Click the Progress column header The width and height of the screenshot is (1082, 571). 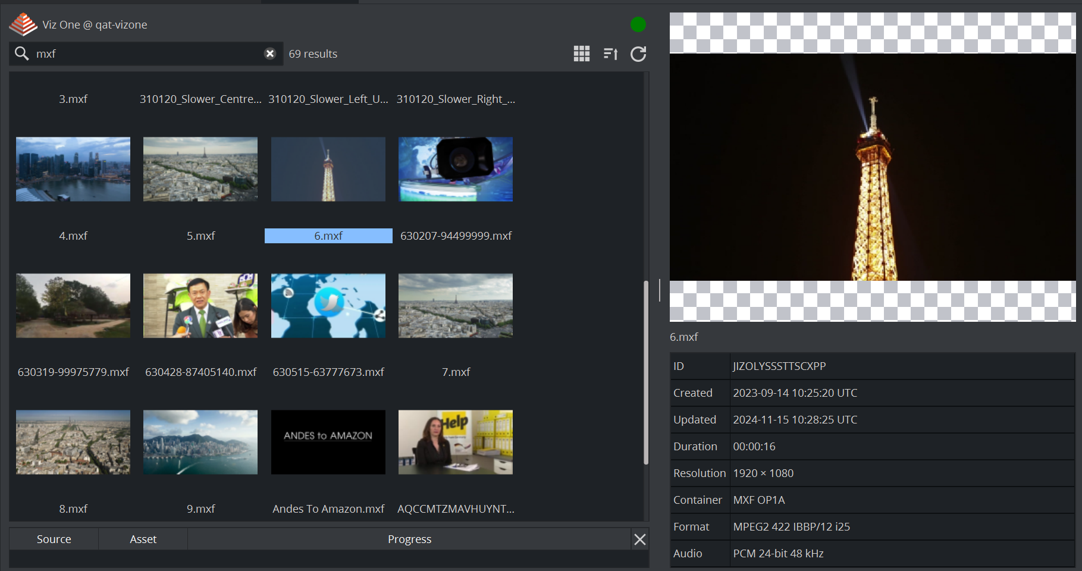coord(409,539)
